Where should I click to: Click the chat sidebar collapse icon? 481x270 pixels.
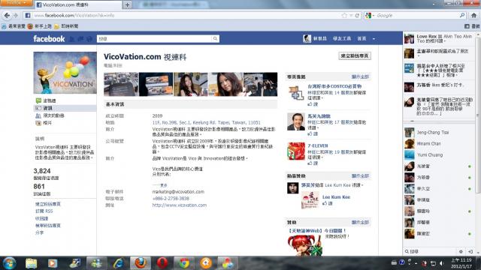click(470, 251)
